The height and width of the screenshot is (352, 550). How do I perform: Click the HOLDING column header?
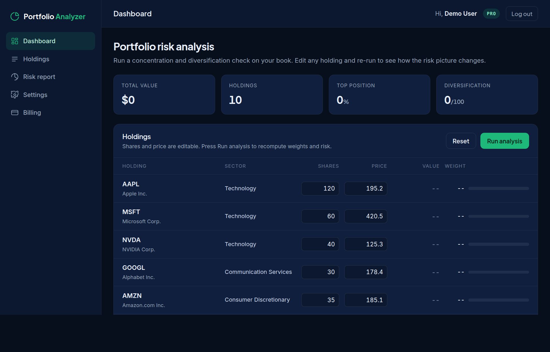pyautogui.click(x=134, y=166)
